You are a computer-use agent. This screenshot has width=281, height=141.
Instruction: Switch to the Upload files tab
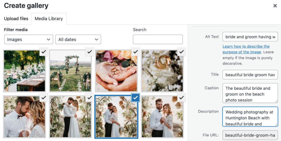(16, 19)
